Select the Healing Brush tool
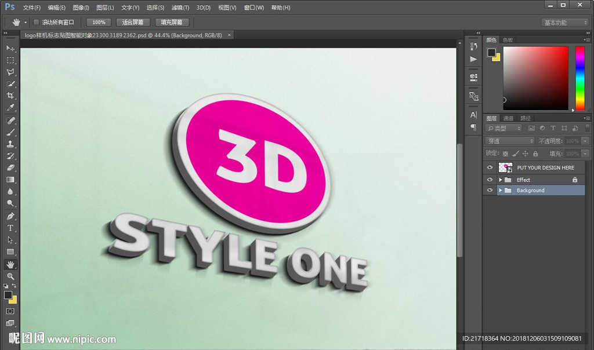 coord(10,121)
